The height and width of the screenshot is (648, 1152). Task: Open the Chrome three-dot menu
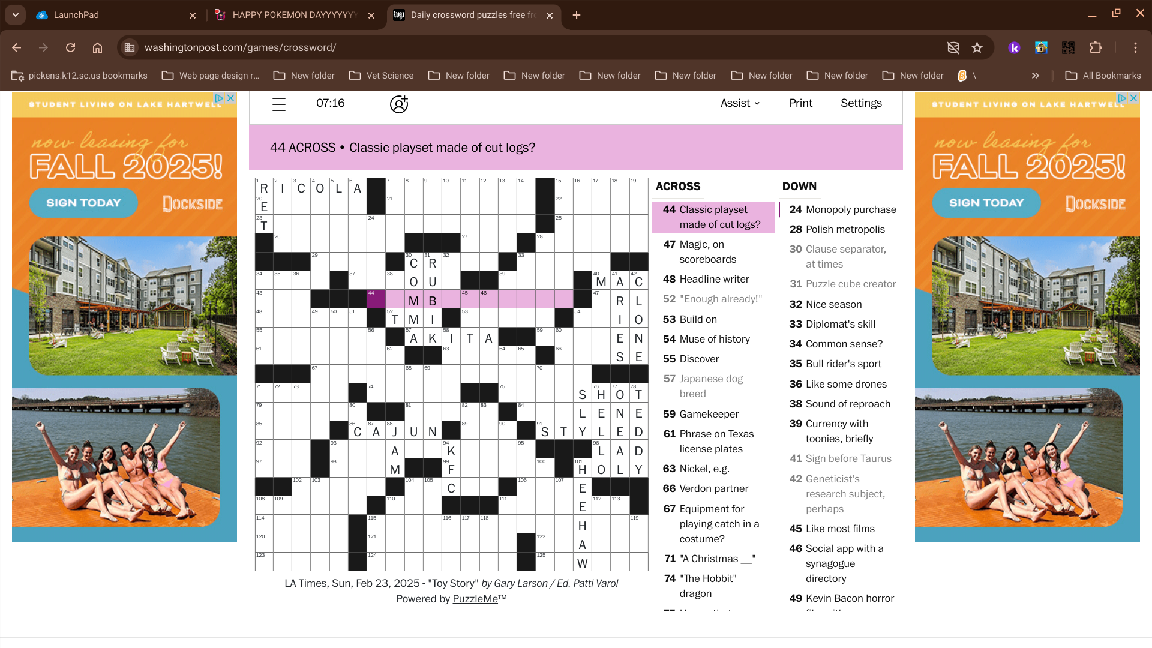1135,47
